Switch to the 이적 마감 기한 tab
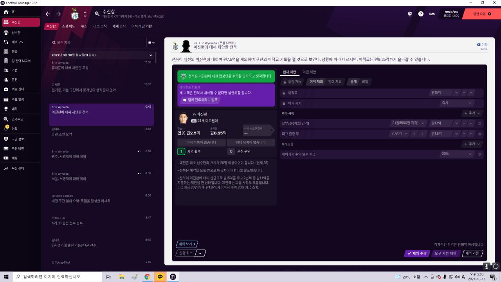This screenshot has height=282, width=501. point(142,26)
